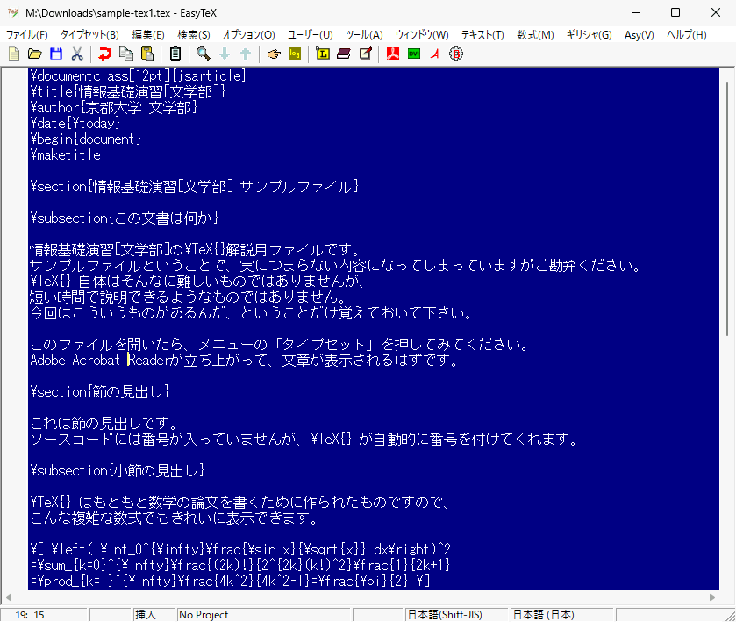Paste using the clipboard-with-page icon
736x622 pixels.
click(x=146, y=54)
